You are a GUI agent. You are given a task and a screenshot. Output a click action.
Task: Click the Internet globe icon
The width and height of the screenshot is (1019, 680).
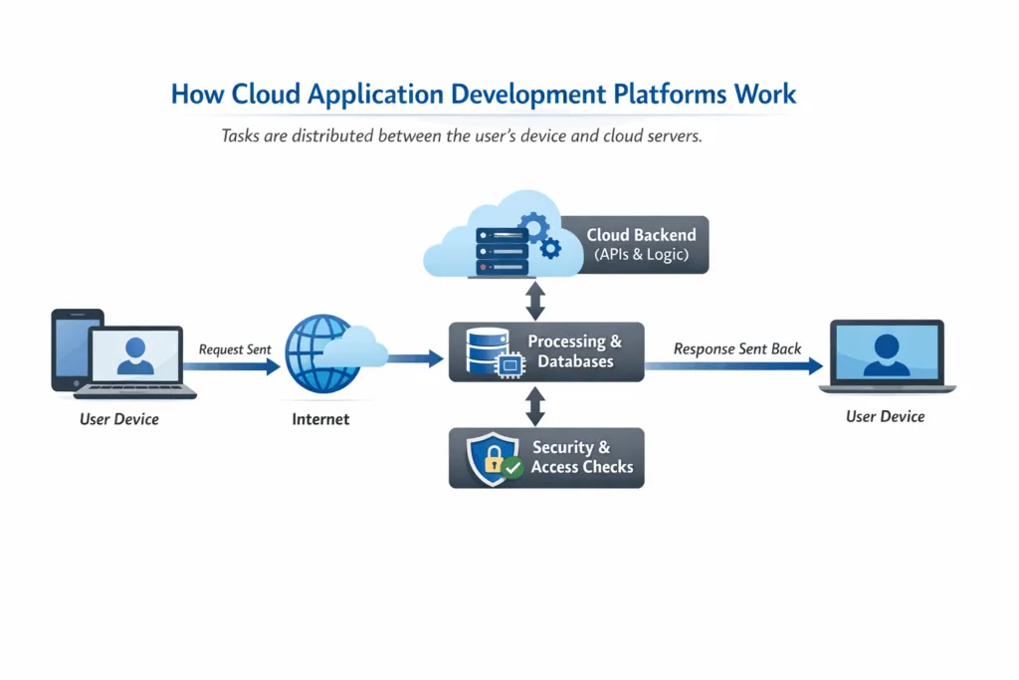tap(321, 351)
